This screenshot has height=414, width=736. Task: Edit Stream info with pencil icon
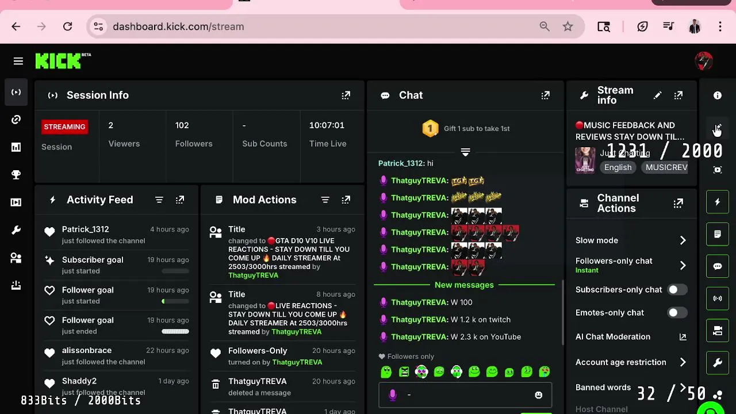(658, 95)
